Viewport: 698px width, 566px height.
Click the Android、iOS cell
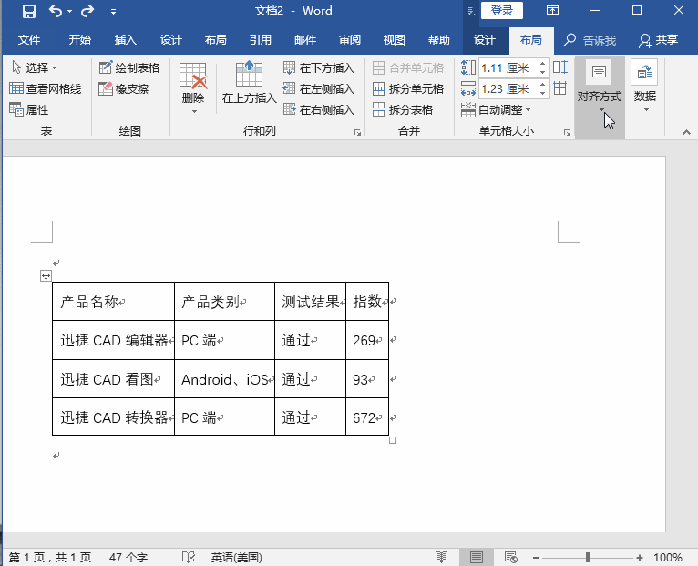coord(225,379)
